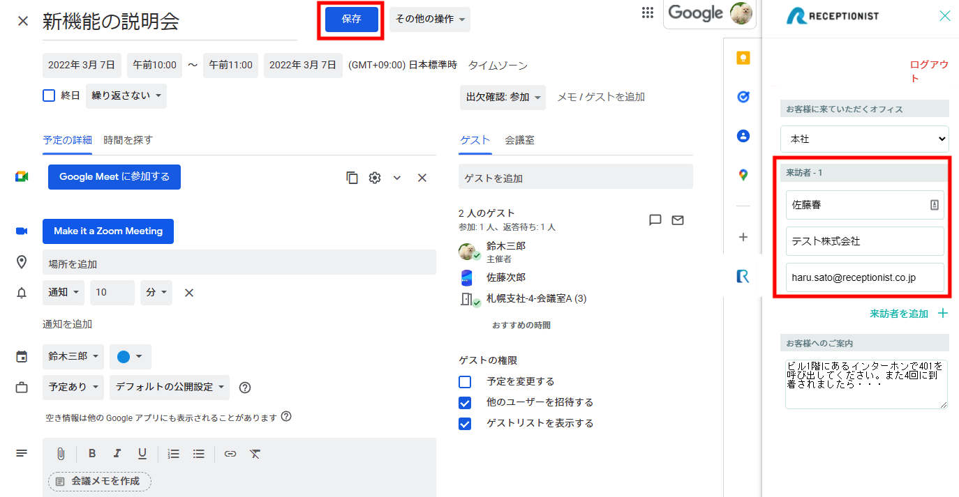
Task: Close the event editor with the X
Action: click(x=23, y=21)
